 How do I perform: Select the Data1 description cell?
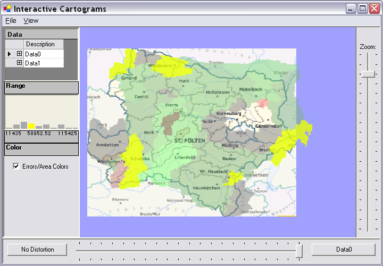pos(44,63)
